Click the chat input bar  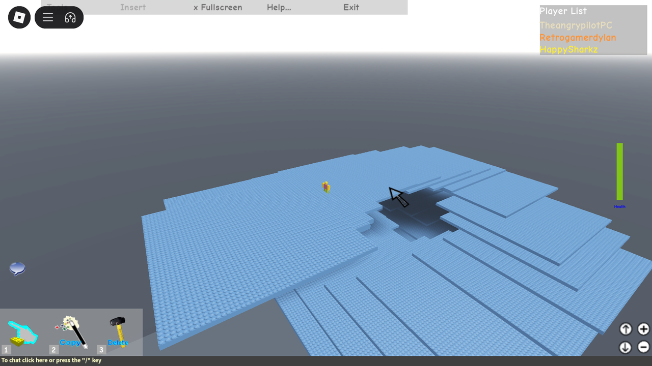coord(326,360)
